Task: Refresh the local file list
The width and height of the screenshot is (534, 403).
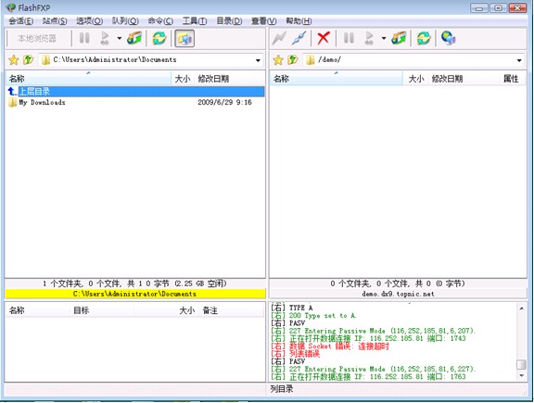Action: pos(159,38)
